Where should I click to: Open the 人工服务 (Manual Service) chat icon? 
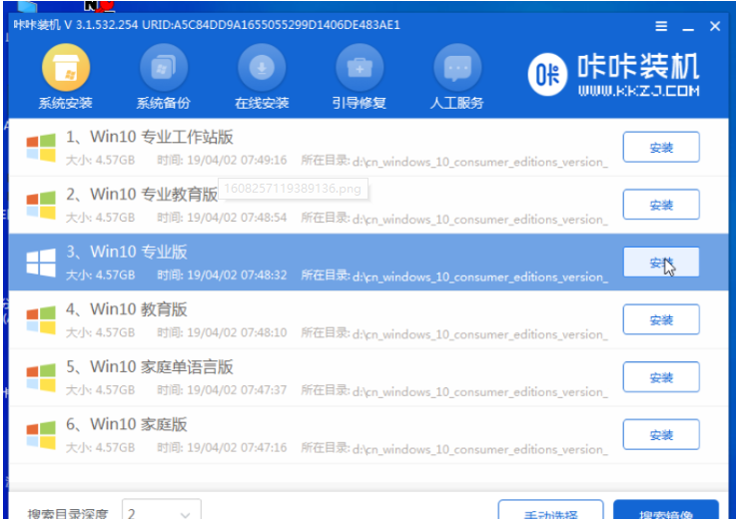457,70
